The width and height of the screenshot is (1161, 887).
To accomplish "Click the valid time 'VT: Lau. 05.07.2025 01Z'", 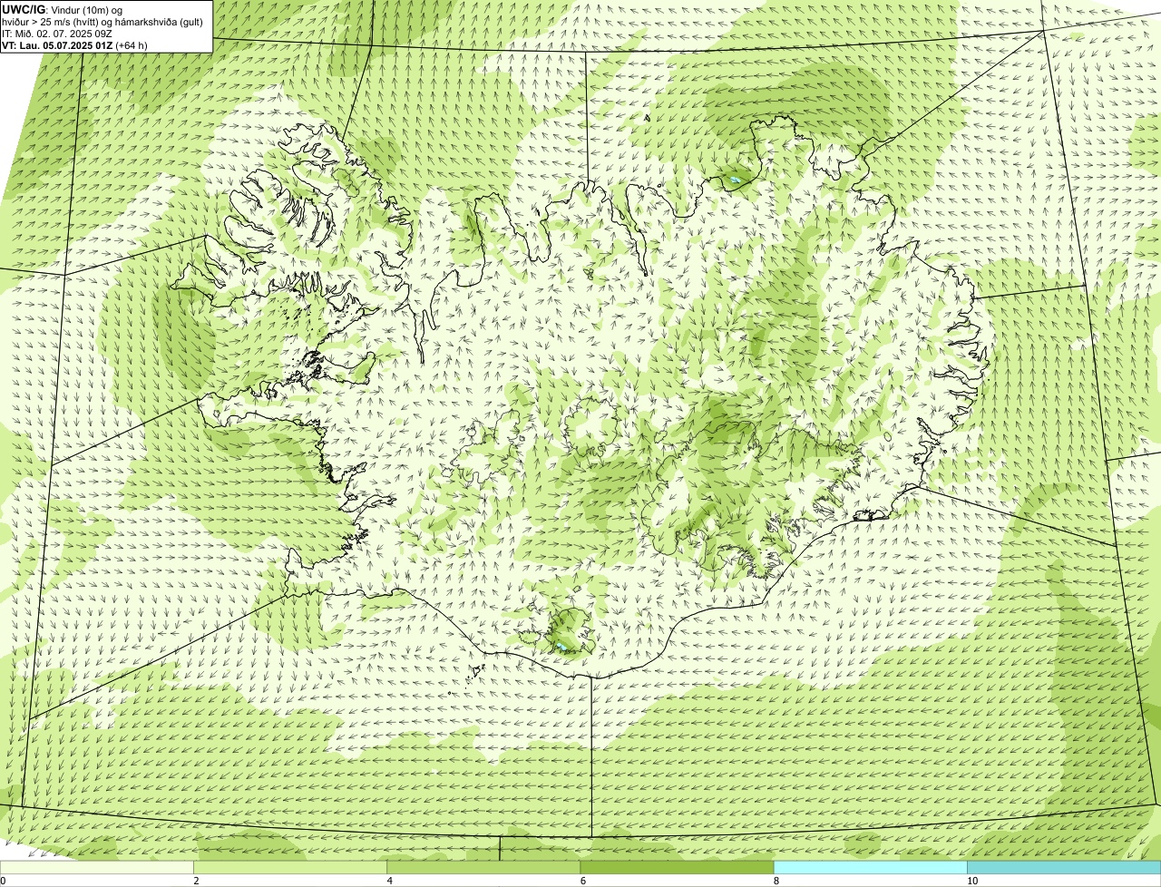I will click(x=57, y=44).
